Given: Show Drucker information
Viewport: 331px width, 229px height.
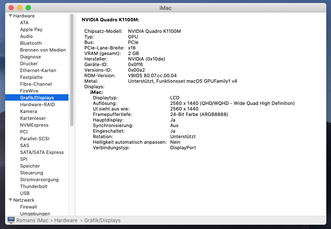Looking at the screenshot, I should point(29,64).
